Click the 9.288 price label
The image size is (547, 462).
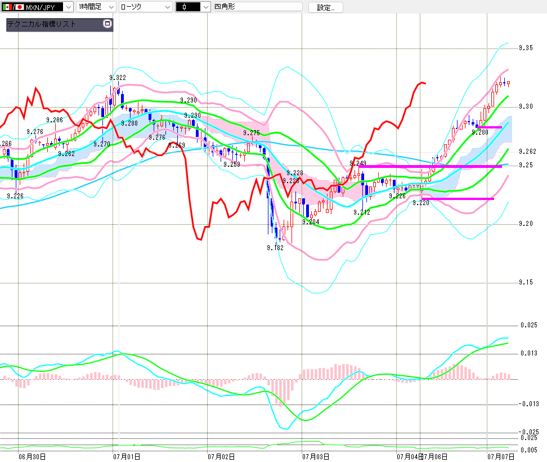[x=129, y=123]
